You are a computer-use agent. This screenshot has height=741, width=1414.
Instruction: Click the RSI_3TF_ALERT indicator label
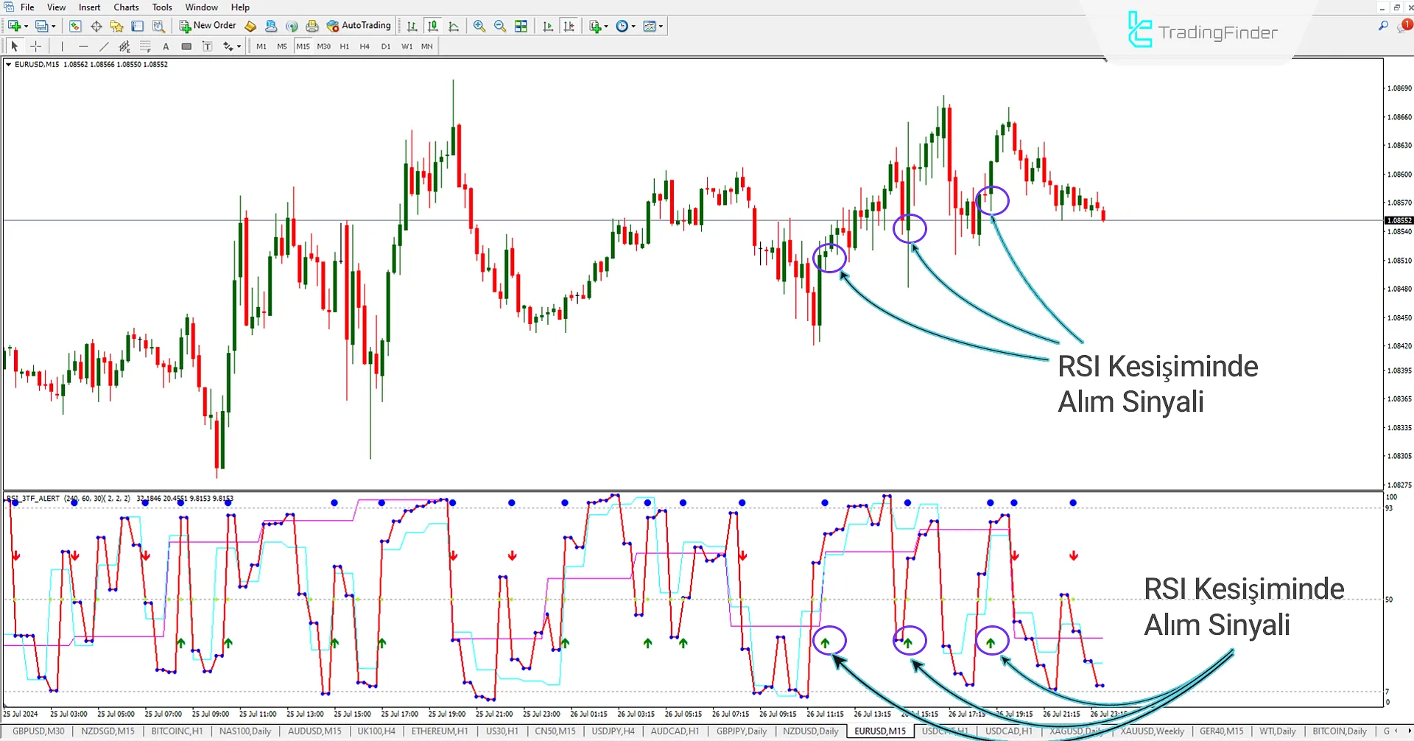(x=35, y=499)
